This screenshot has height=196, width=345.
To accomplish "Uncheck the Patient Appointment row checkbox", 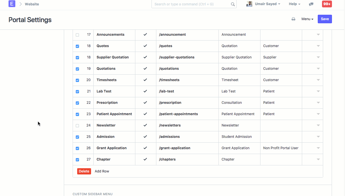I will pyautogui.click(x=77, y=114).
